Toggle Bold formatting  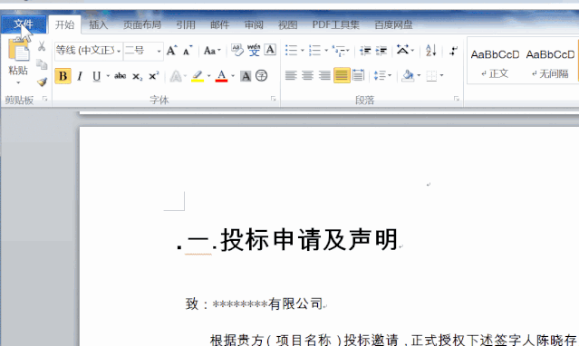coord(63,76)
